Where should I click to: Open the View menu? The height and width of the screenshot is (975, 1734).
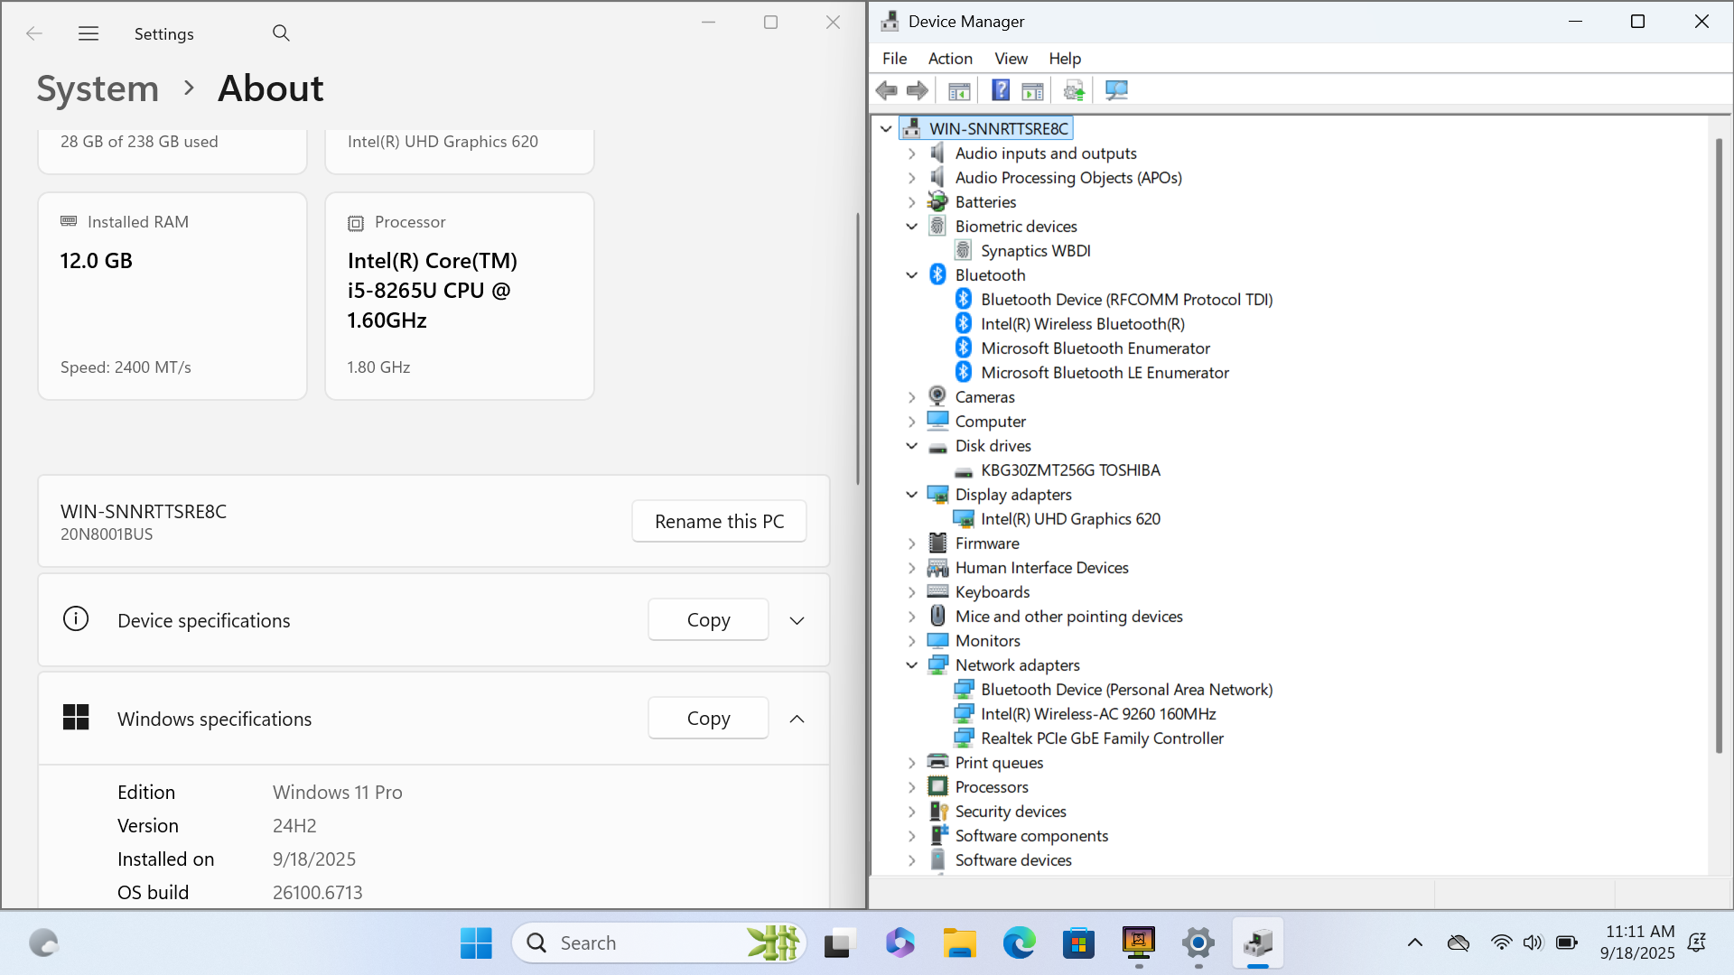(x=1011, y=59)
